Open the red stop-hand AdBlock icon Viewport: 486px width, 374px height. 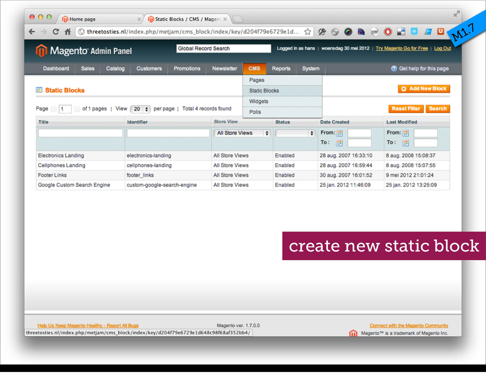point(388,32)
